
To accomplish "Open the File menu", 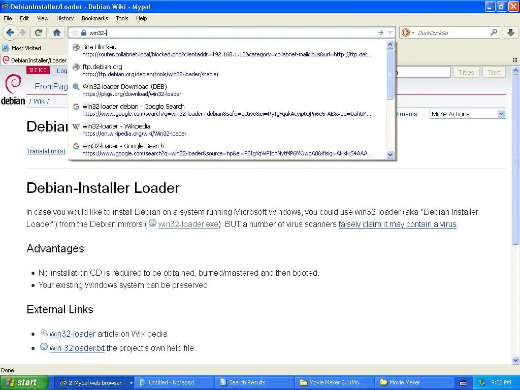I will (x=8, y=18).
